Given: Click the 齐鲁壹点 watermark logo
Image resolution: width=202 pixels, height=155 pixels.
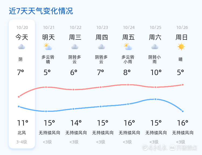Looking at the screenshot, I should point(187,147).
